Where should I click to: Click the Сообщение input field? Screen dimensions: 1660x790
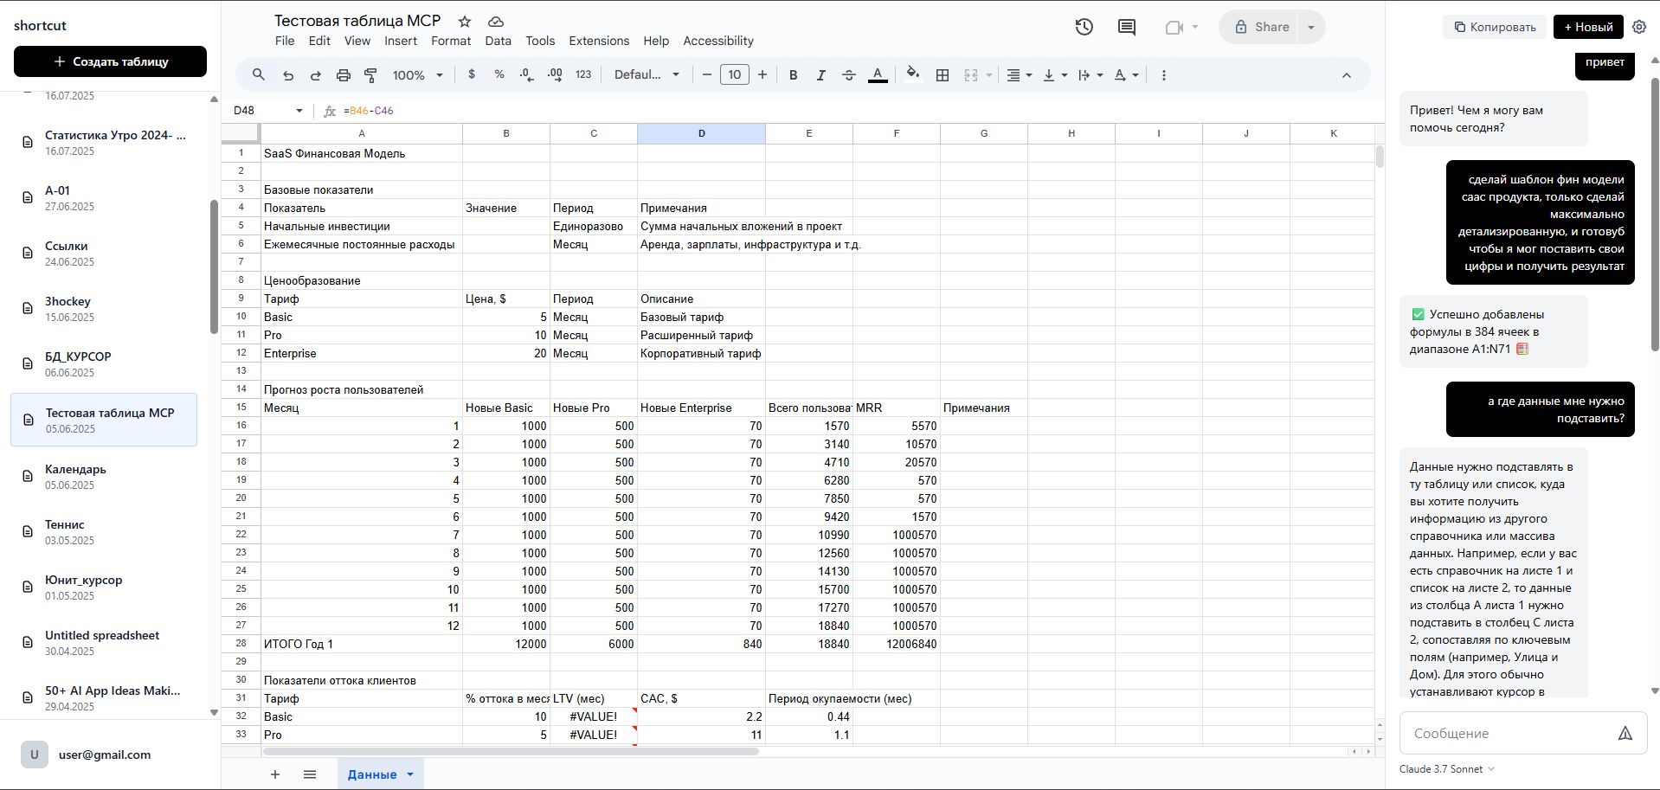pyautogui.click(x=1510, y=733)
